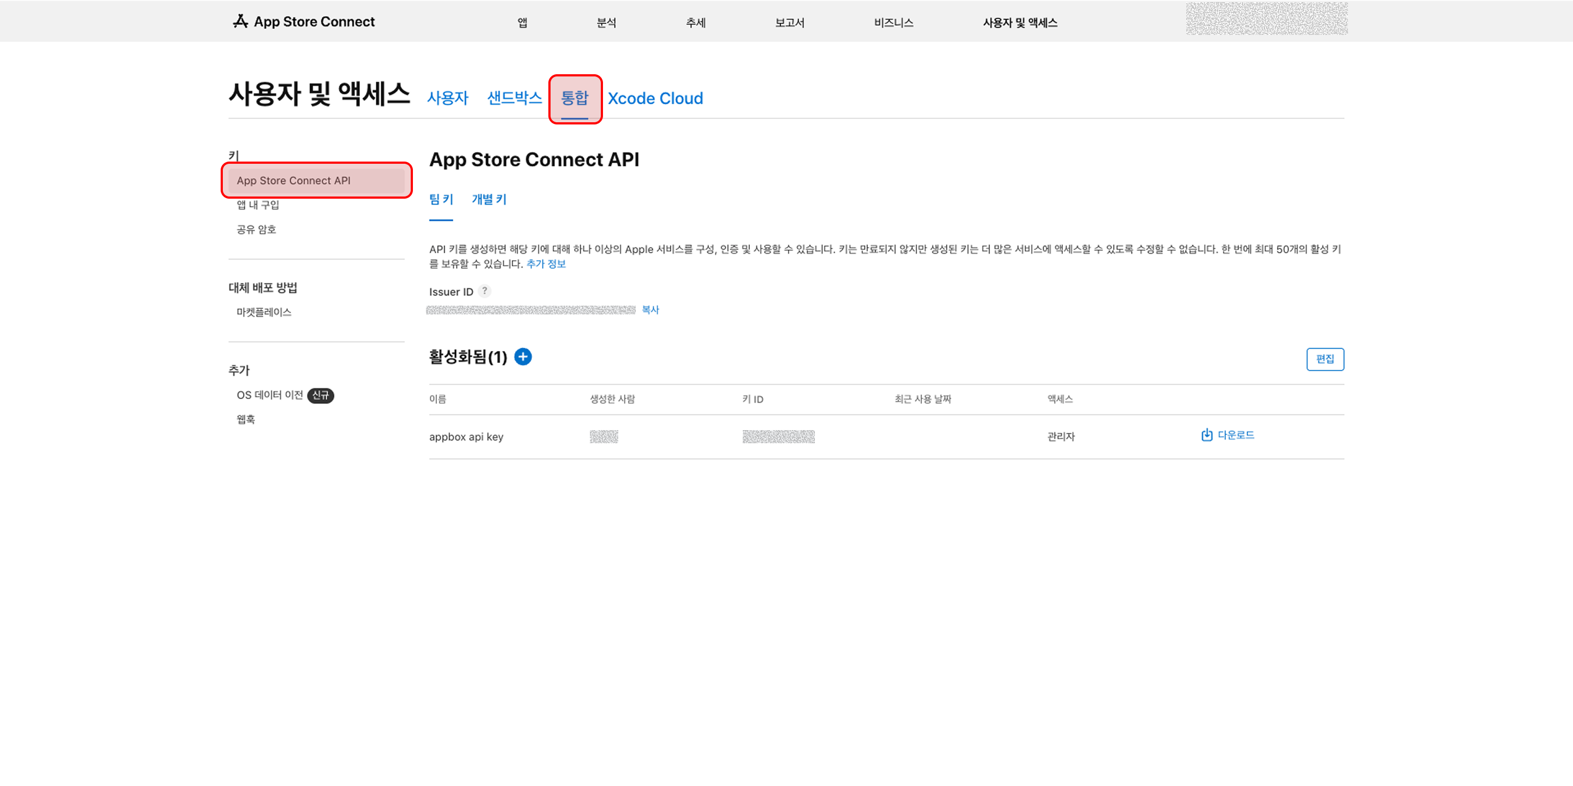This screenshot has width=1573, height=786.
Task: Open the 분석 menu item
Action: 606,22
